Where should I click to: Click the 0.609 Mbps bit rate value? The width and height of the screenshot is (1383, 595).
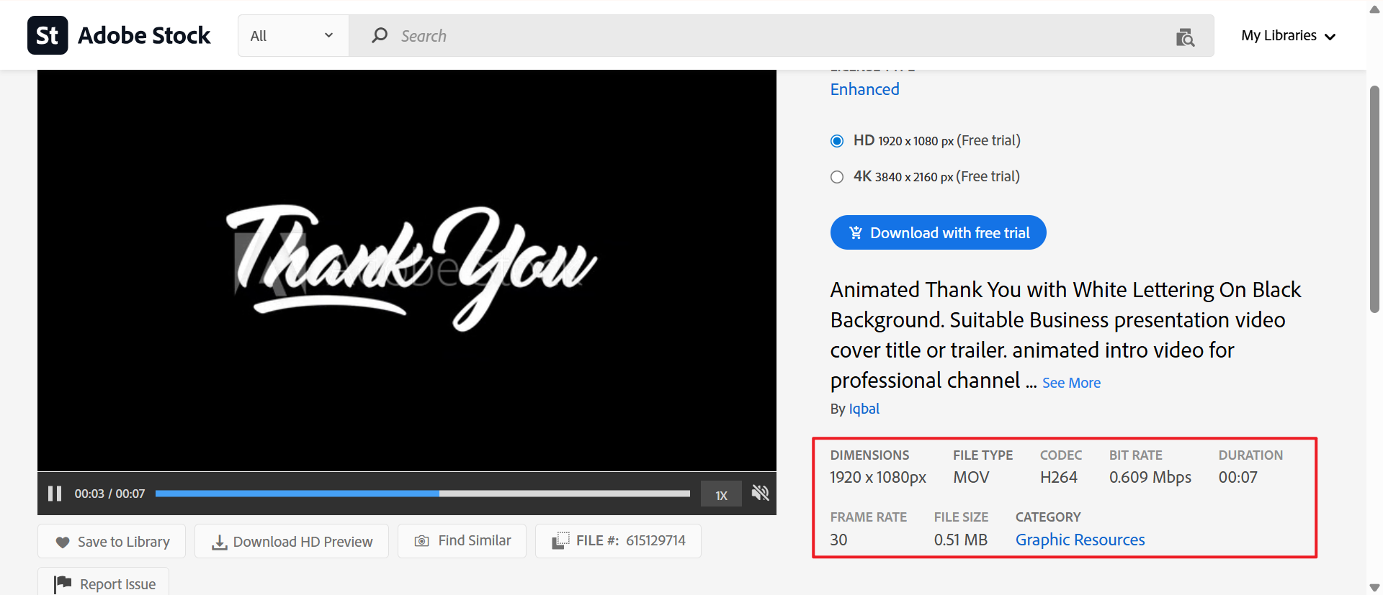click(x=1150, y=477)
